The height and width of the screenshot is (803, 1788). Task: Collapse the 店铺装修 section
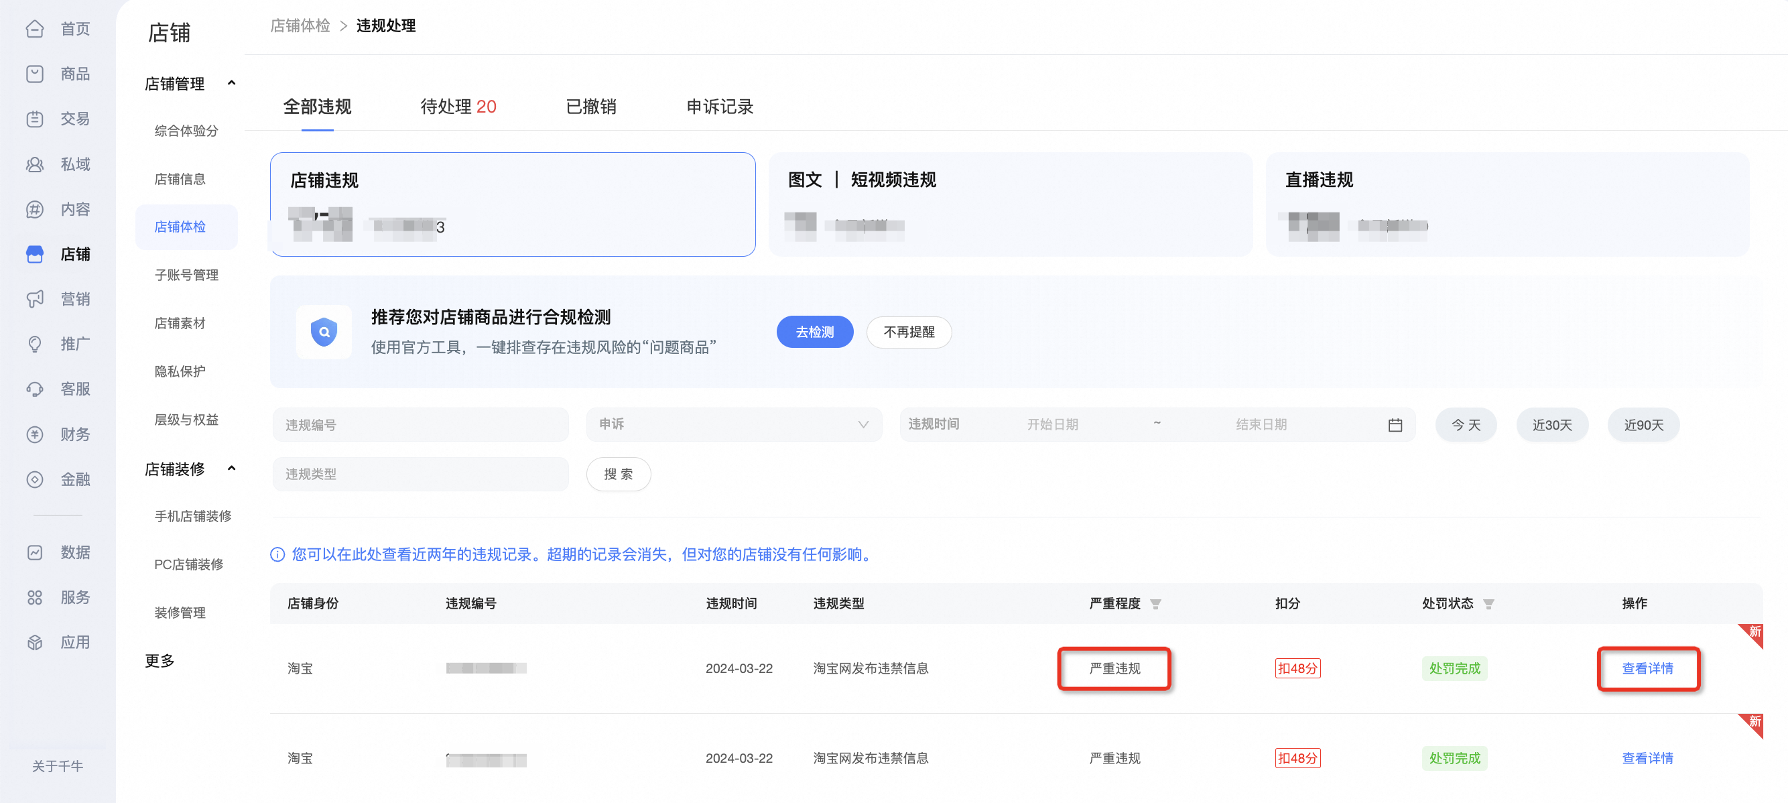pyautogui.click(x=232, y=469)
